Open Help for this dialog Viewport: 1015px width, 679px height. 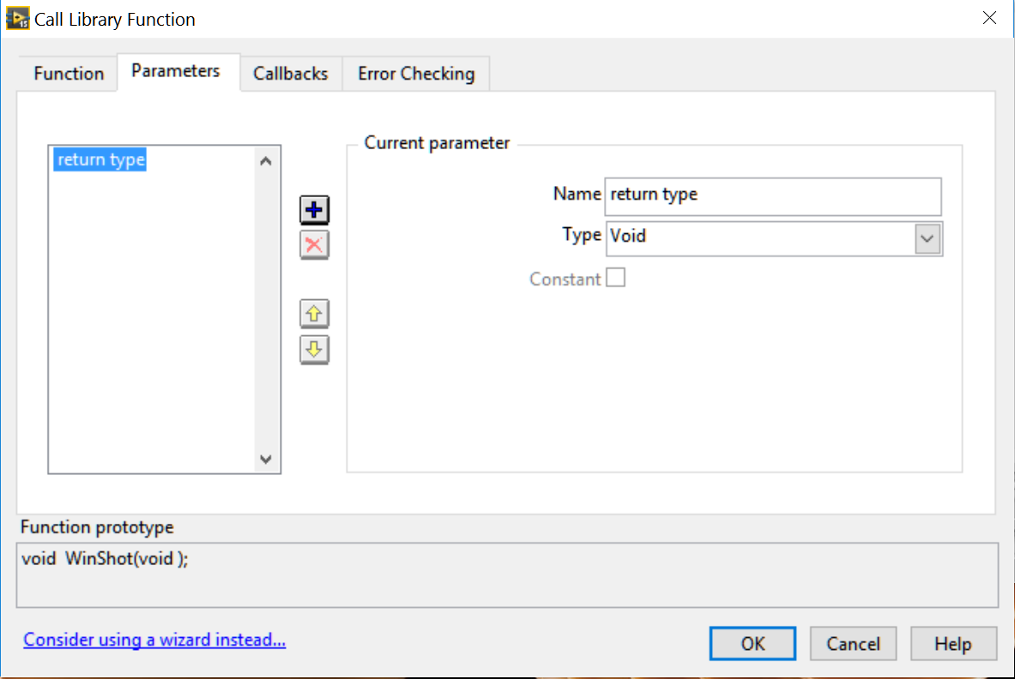(x=953, y=644)
